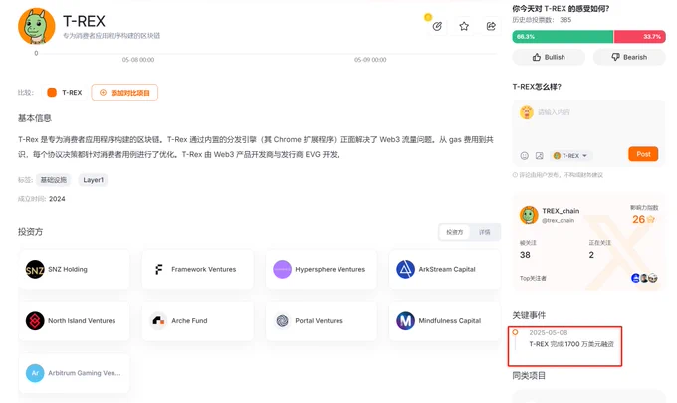677x403 pixels.
Task: Open Framework Ventures F logo
Action: click(x=158, y=270)
